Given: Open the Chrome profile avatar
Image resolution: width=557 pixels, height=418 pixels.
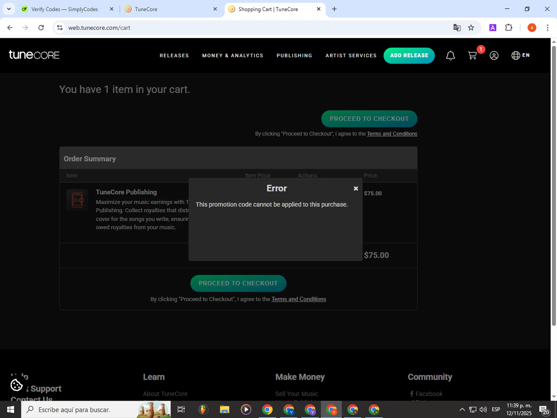Looking at the screenshot, I should tap(532, 28).
